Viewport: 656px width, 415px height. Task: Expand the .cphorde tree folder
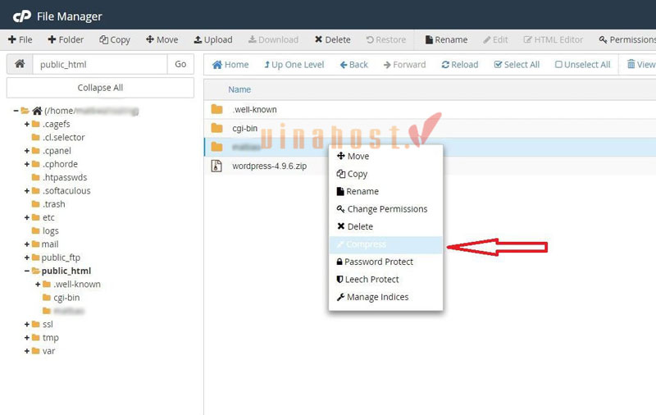[x=27, y=164]
